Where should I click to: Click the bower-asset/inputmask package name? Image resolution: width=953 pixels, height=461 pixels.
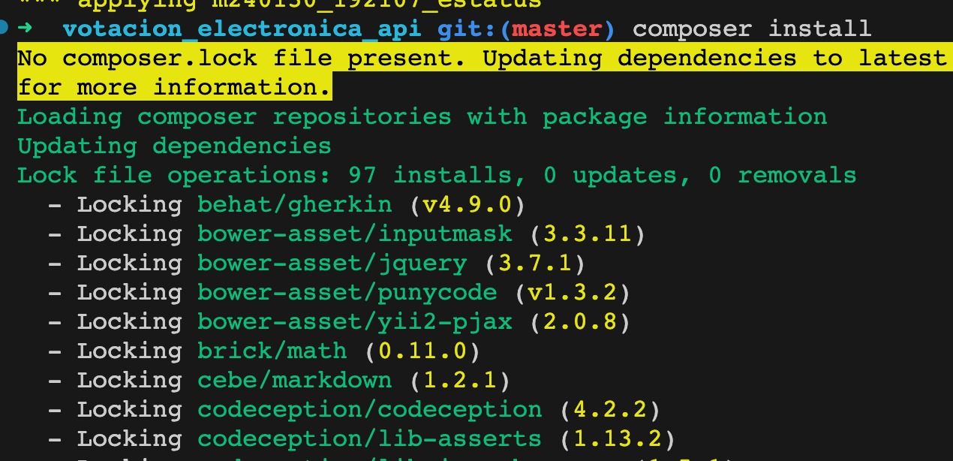point(354,234)
